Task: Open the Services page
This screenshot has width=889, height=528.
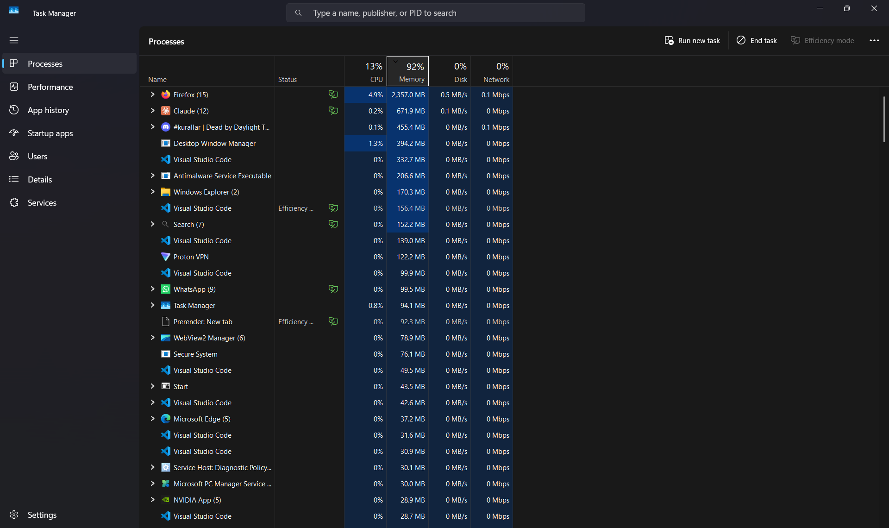Action: pyautogui.click(x=69, y=202)
